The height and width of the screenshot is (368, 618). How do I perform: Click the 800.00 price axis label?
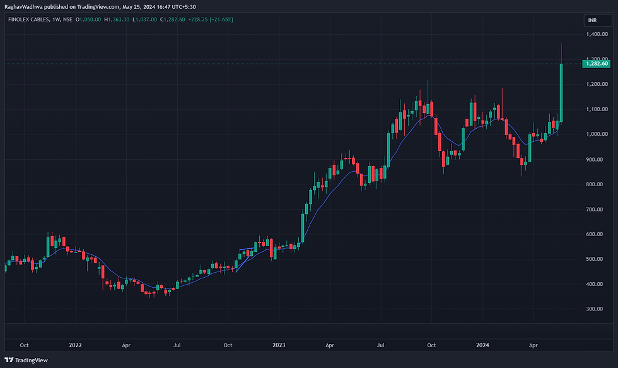coord(594,184)
